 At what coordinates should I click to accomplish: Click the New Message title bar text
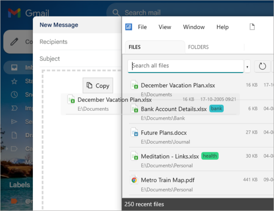tap(59, 25)
